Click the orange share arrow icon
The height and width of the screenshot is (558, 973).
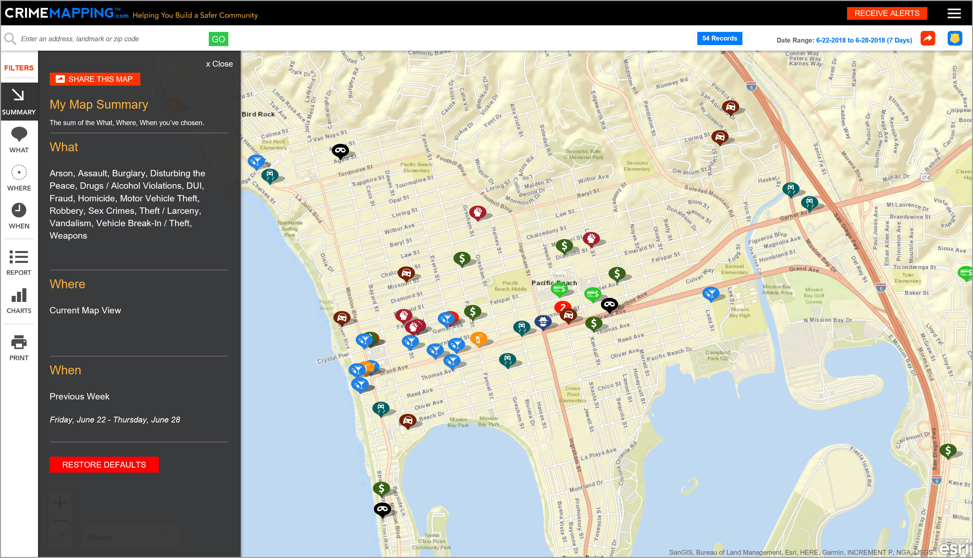coord(927,38)
